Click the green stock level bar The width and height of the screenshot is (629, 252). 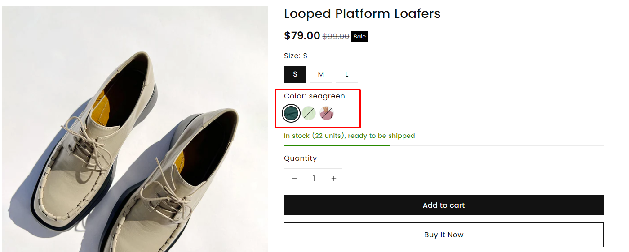(337, 145)
